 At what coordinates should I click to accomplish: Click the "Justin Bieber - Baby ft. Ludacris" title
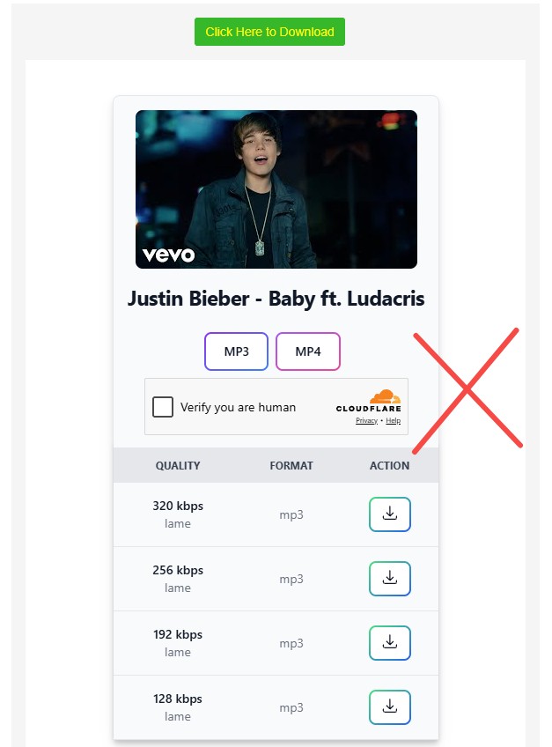tap(276, 299)
